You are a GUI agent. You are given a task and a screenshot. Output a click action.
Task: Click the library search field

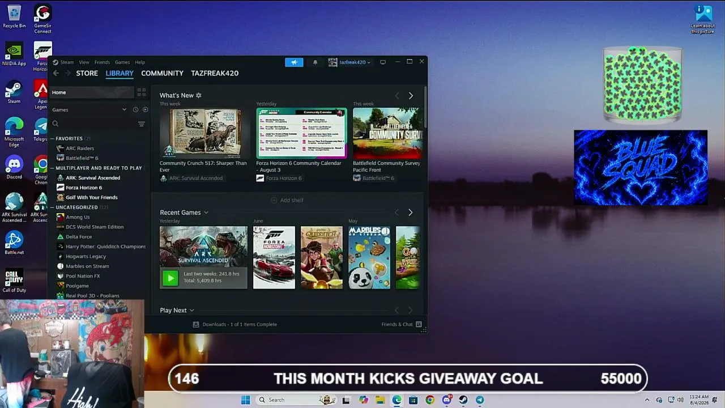click(x=93, y=124)
